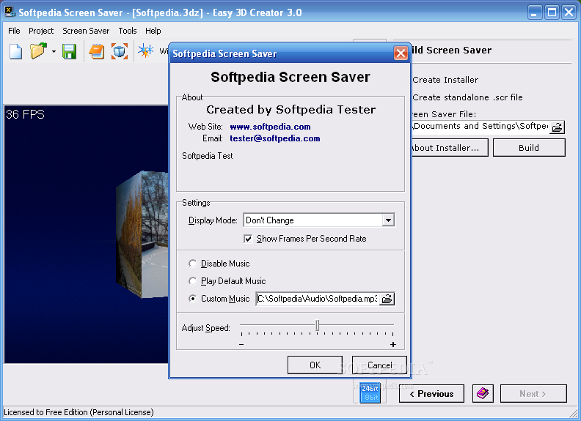Select Play Default Music option
Viewport: 581px width, 421px height.
[192, 281]
